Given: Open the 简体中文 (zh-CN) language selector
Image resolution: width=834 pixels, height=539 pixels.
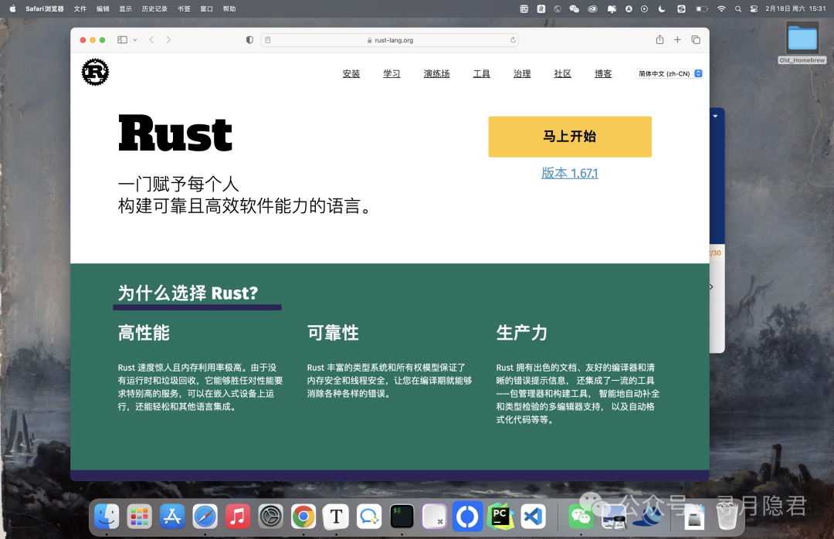Looking at the screenshot, I should tap(669, 73).
